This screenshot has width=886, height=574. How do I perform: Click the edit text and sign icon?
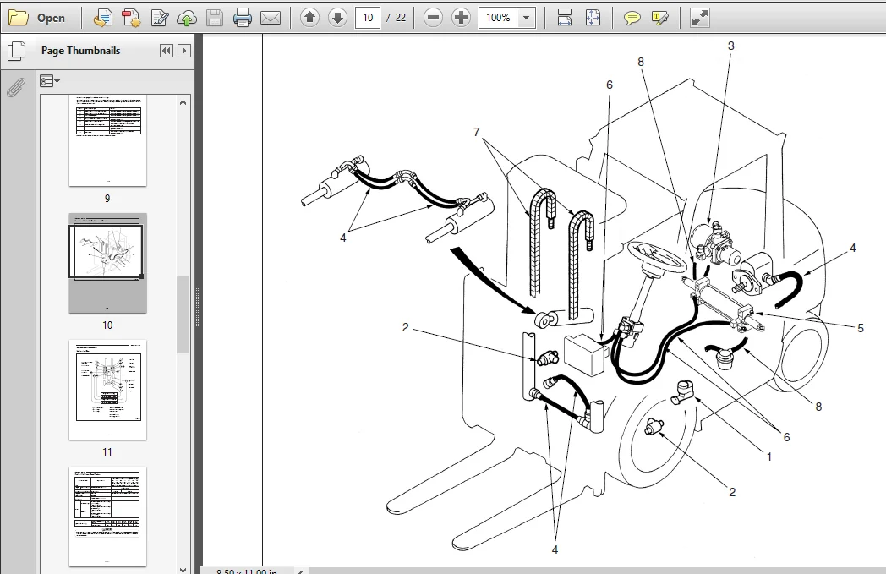[x=159, y=18]
